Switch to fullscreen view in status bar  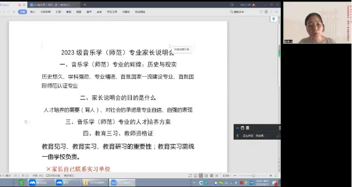190,176
